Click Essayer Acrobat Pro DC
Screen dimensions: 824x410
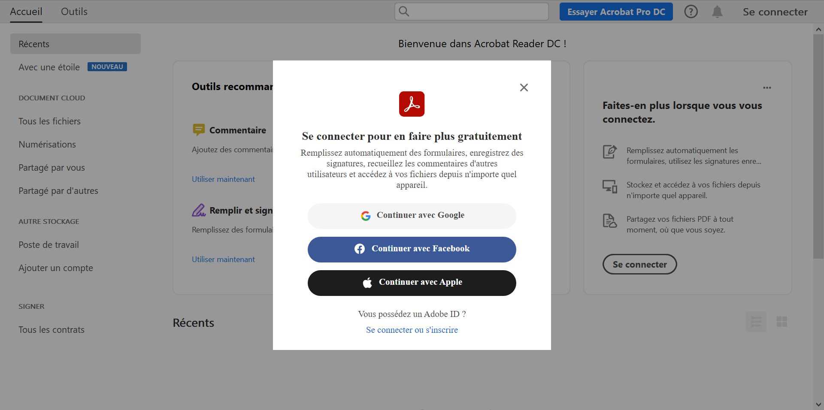pyautogui.click(x=616, y=12)
